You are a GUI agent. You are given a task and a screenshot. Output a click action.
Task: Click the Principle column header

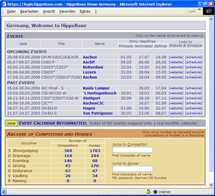126,46
